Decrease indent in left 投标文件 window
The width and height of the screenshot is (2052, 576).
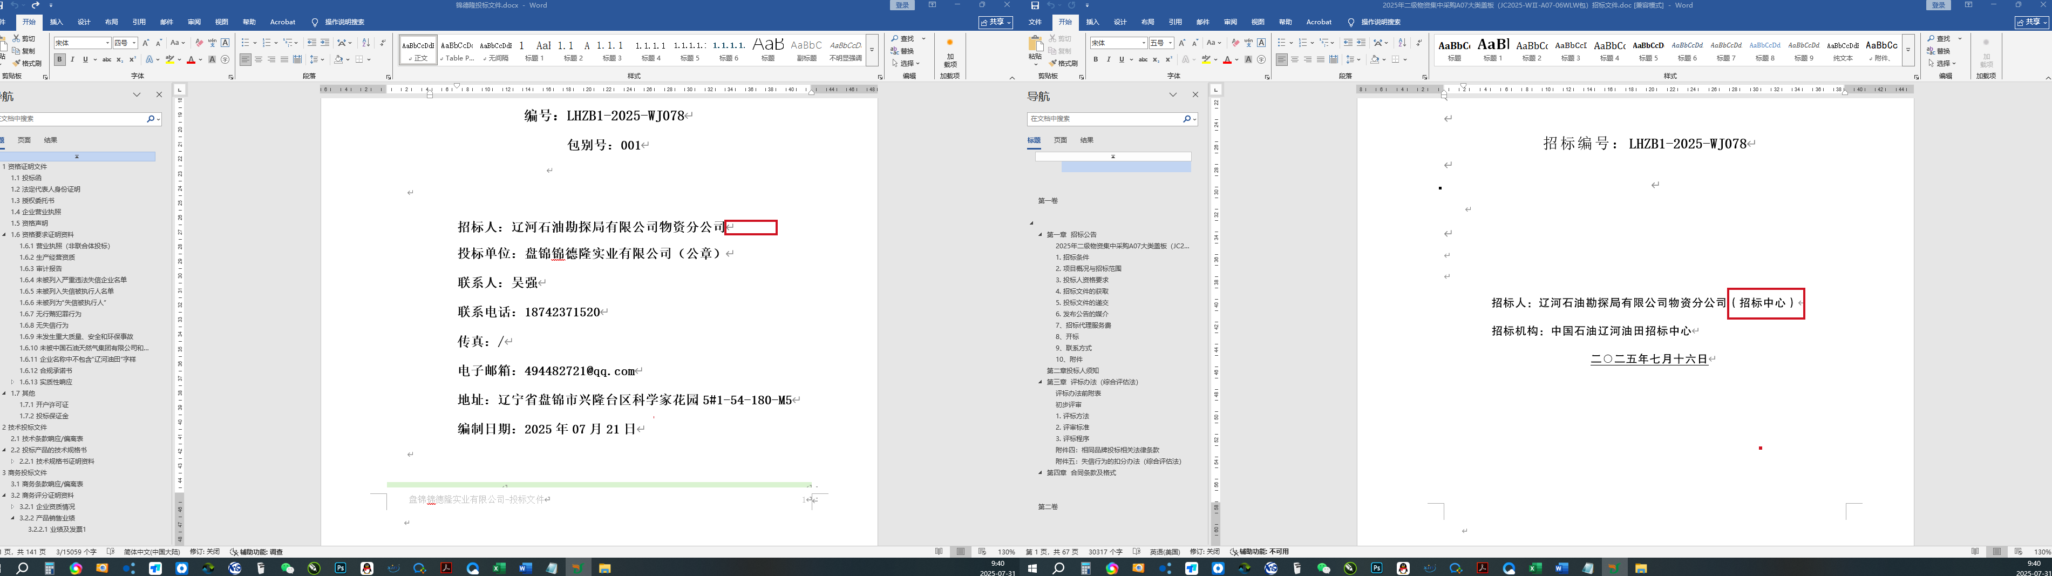pyautogui.click(x=311, y=43)
